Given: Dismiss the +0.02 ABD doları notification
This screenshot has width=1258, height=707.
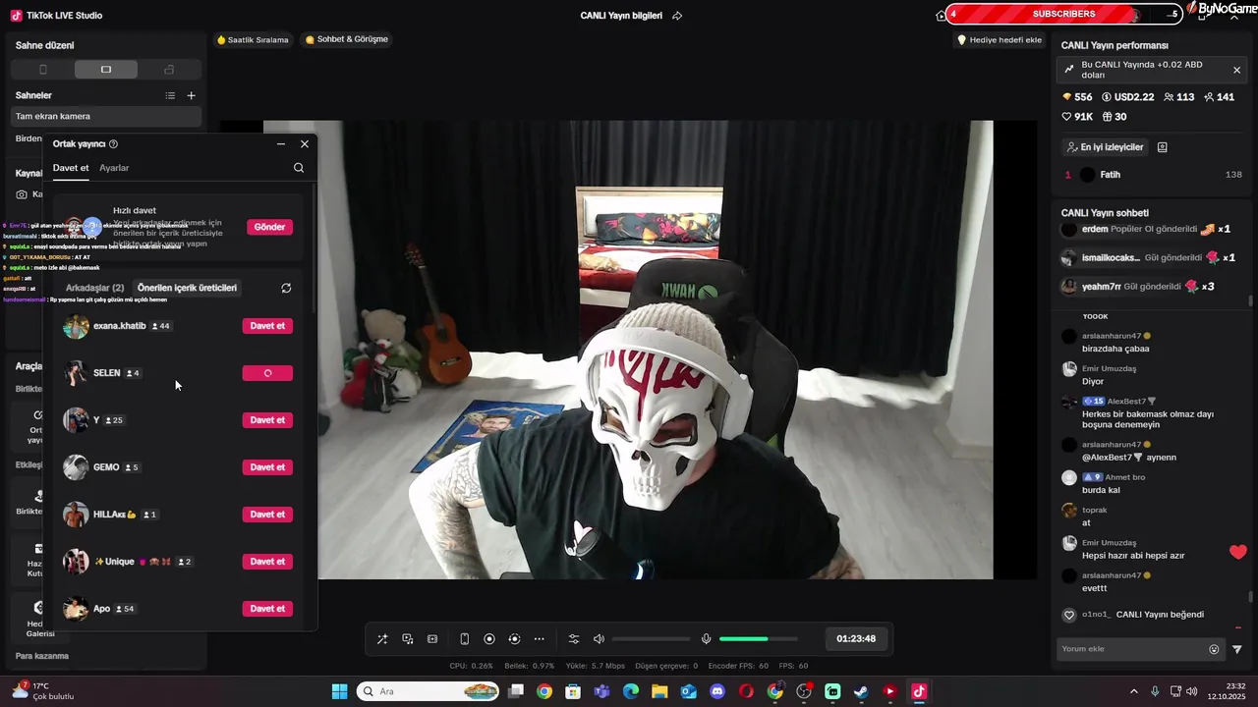Looking at the screenshot, I should pyautogui.click(x=1236, y=70).
